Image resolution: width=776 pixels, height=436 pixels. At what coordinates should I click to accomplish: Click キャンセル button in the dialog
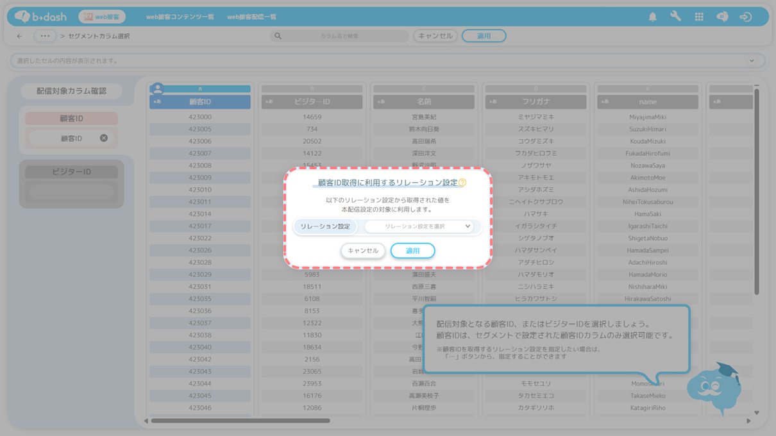click(363, 251)
